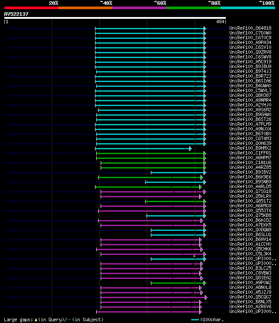Open hit UniRef100_O64818
Viewport: 279px width, 323px height.
pos(250,28)
